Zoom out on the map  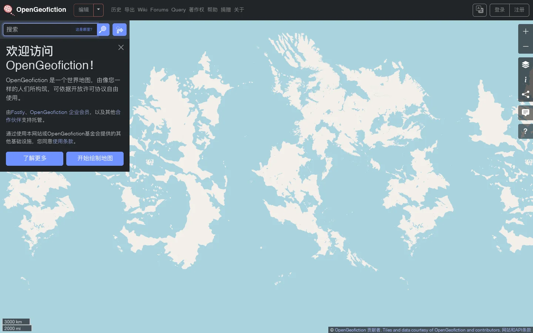coord(526,46)
